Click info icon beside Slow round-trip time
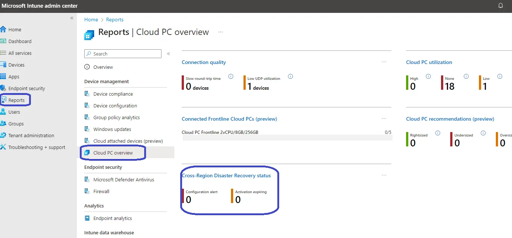The height and width of the screenshot is (238, 512). pyautogui.click(x=231, y=77)
